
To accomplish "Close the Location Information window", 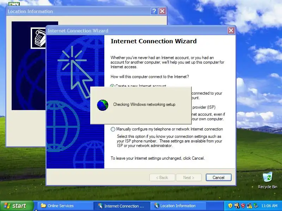I will 162,11.
